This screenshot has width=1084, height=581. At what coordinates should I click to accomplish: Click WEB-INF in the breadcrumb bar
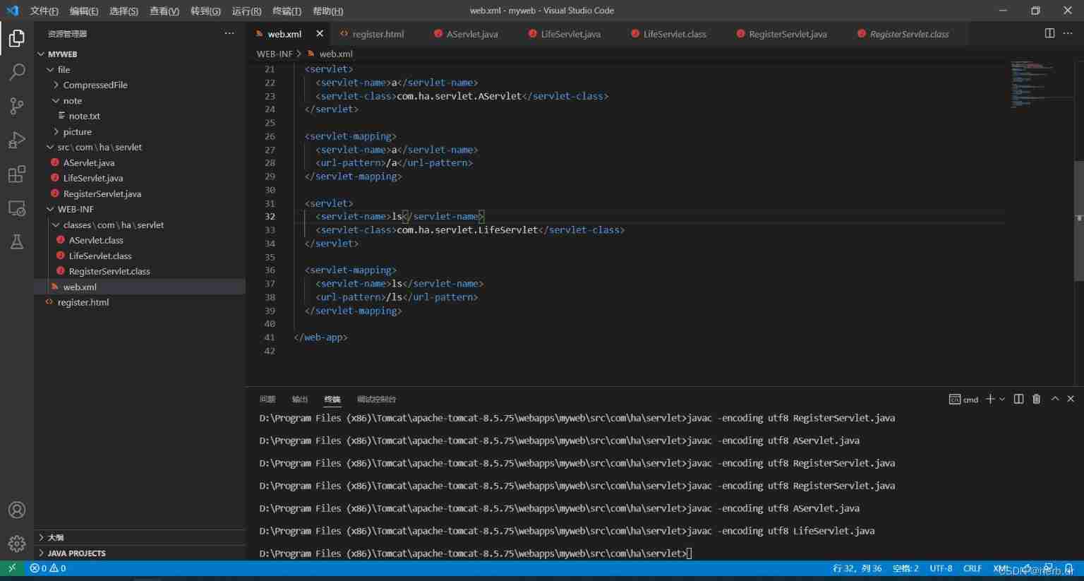[275, 54]
